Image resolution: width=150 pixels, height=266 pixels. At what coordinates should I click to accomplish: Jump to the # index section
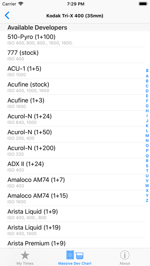(147, 71)
